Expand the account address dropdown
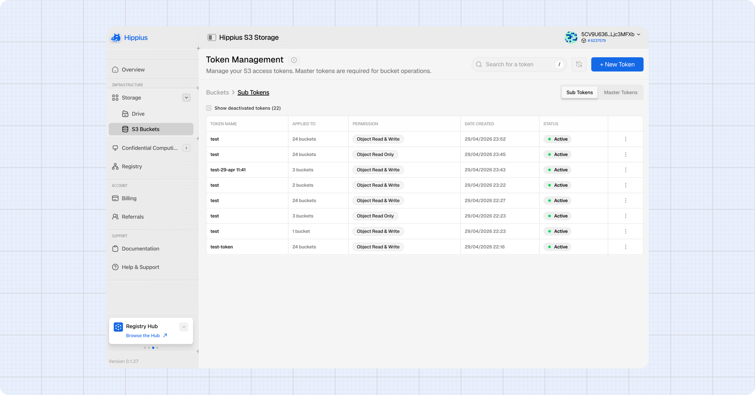The image size is (755, 395). click(x=639, y=34)
